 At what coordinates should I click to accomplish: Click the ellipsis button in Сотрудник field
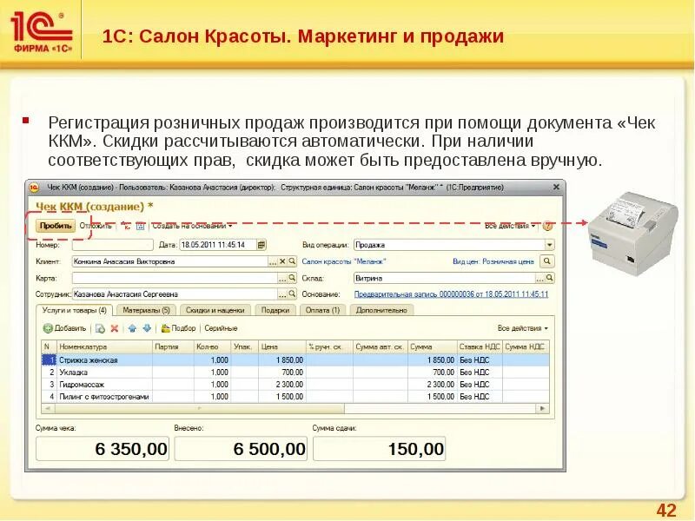282,294
